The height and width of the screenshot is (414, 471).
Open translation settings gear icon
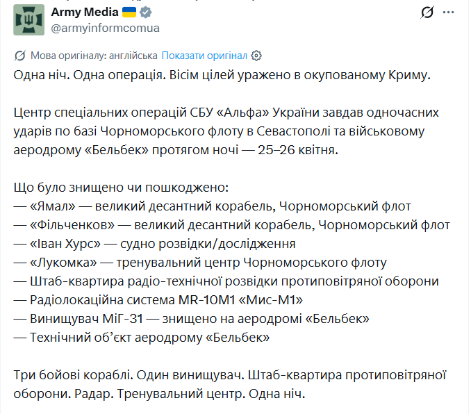pos(256,56)
